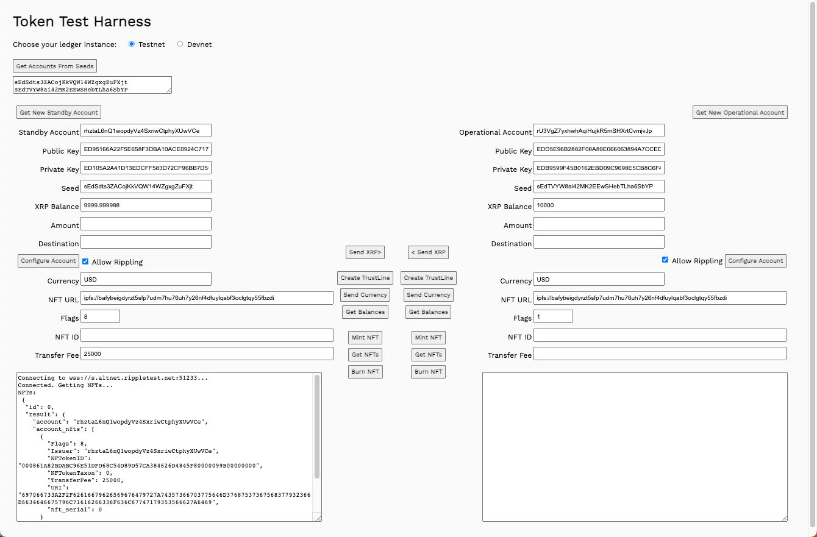Viewport: 817px width, 537px height.
Task: Click the operational Amount input field
Action: pyautogui.click(x=598, y=224)
